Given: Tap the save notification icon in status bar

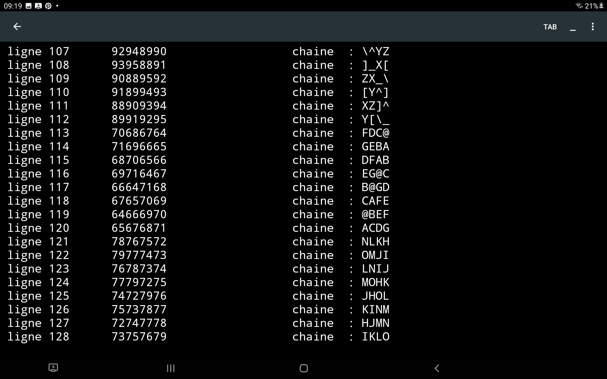Looking at the screenshot, I should pyautogui.click(x=38, y=6).
